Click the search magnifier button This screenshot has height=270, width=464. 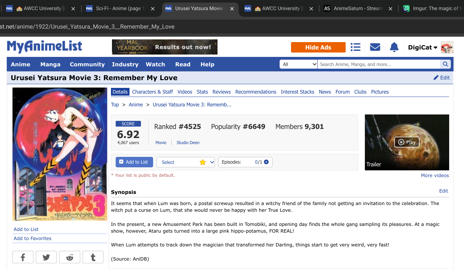pyautogui.click(x=445, y=64)
